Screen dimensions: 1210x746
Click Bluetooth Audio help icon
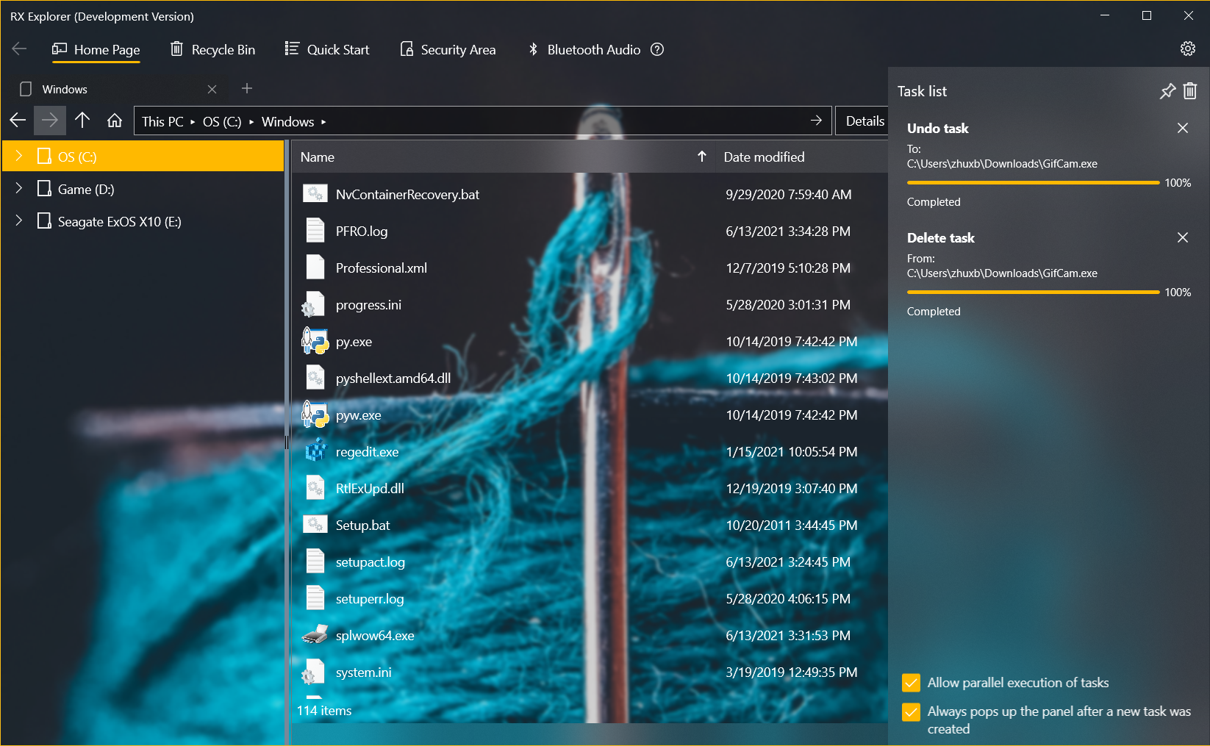[x=657, y=49]
